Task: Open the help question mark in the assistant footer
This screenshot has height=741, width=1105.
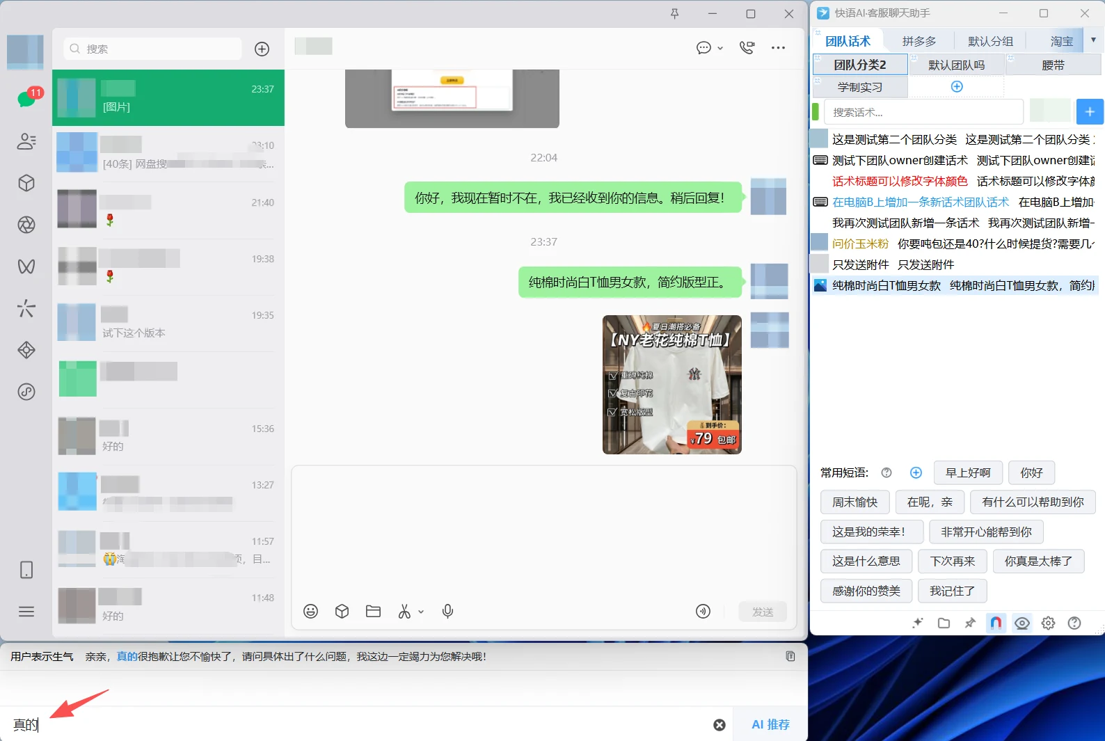Action: pos(1074,623)
